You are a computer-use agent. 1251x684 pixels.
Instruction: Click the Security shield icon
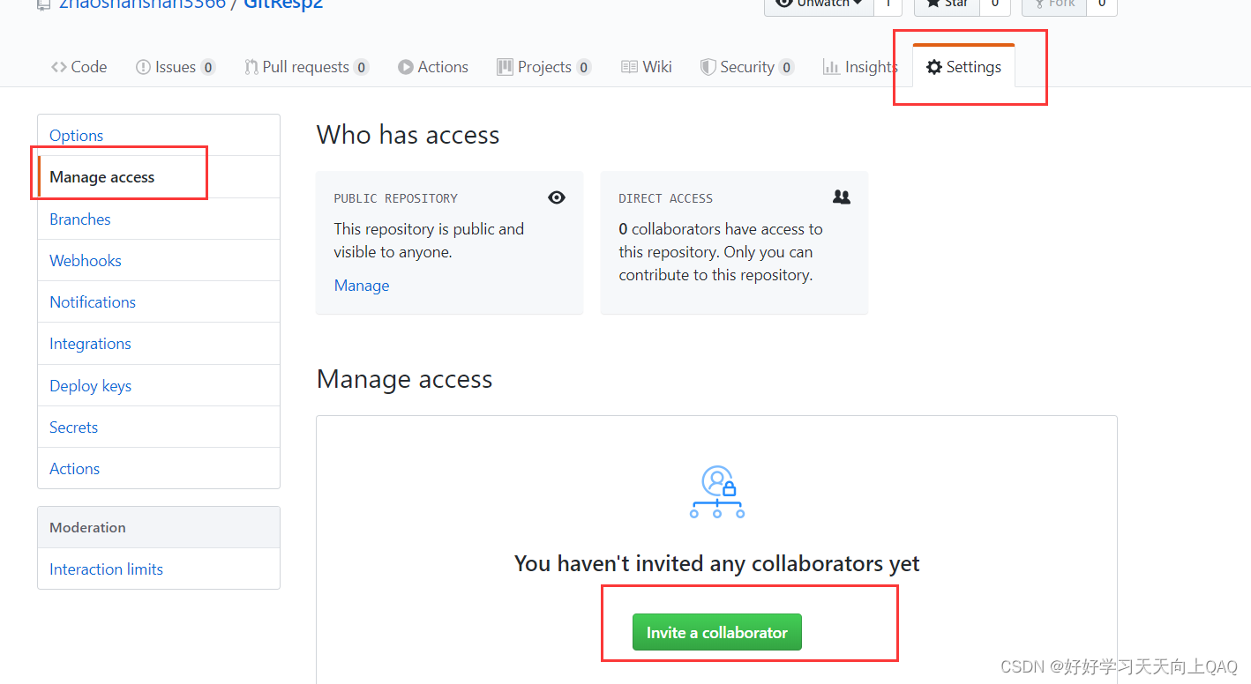[x=708, y=67]
